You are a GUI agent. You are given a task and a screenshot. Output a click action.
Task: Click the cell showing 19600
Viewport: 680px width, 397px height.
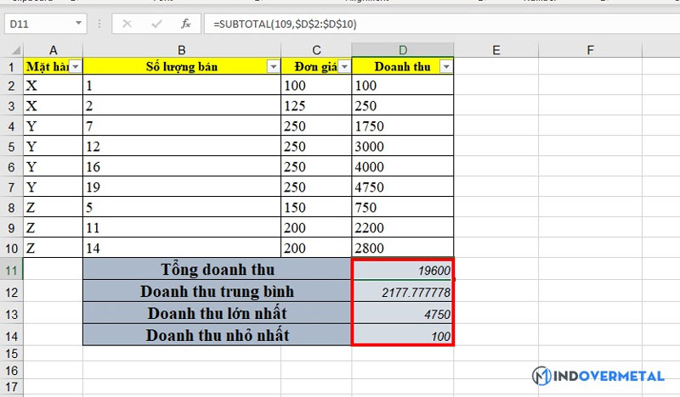pos(402,270)
